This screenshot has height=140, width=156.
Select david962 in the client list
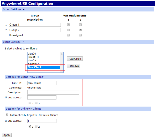(44, 64)
